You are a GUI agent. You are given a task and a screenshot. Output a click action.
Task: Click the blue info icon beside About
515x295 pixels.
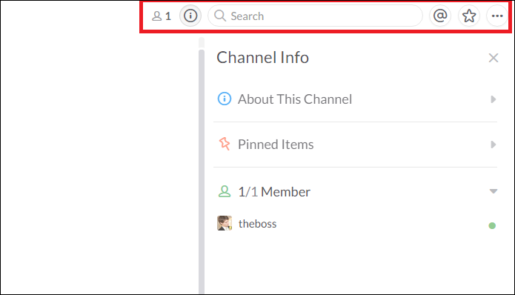(225, 99)
